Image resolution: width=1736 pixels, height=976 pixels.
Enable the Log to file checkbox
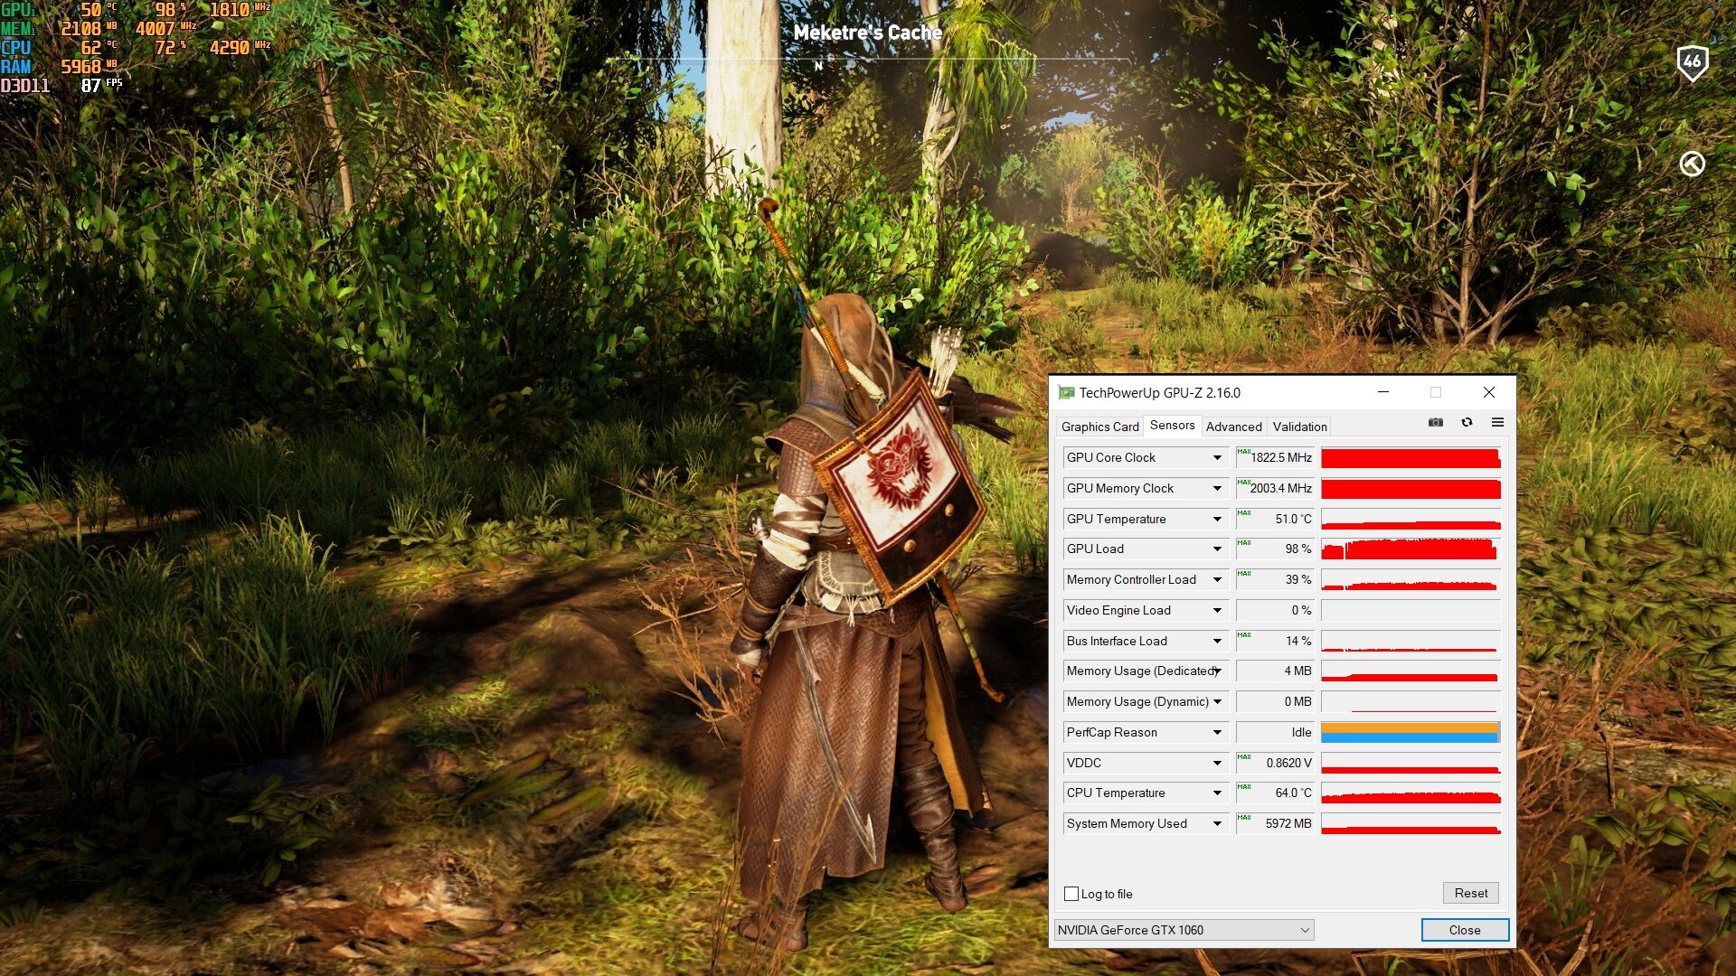(x=1071, y=894)
